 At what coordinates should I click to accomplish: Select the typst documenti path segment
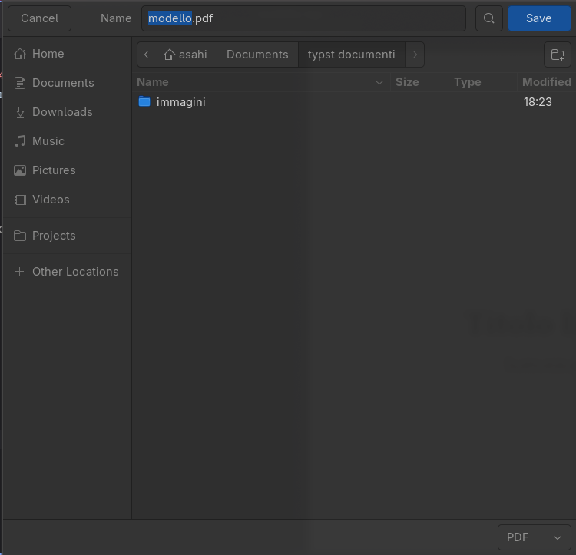coord(352,55)
